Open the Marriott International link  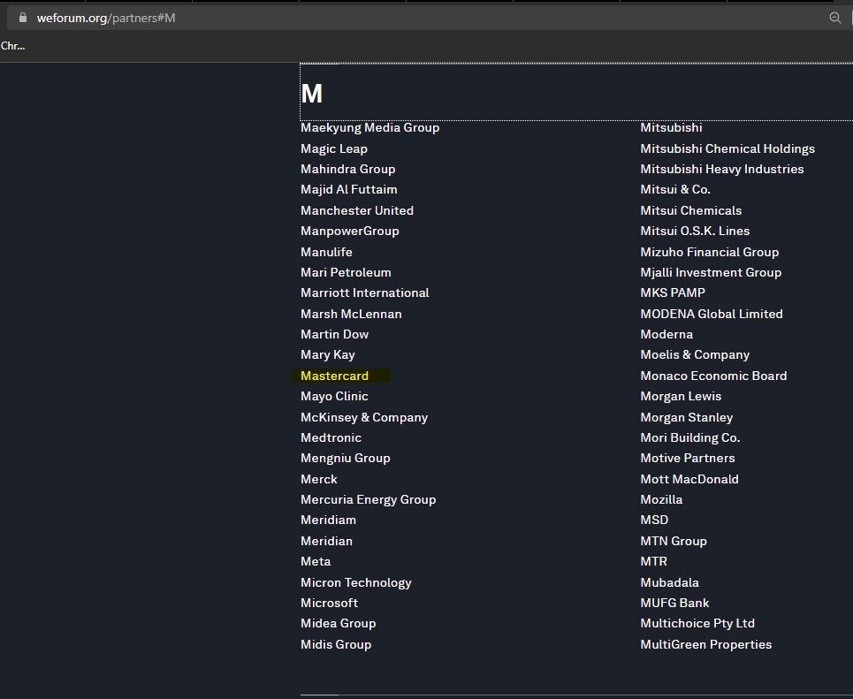point(364,293)
